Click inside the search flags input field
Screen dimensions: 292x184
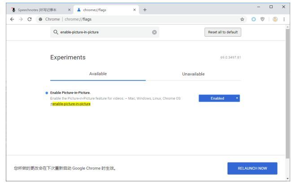[103, 32]
